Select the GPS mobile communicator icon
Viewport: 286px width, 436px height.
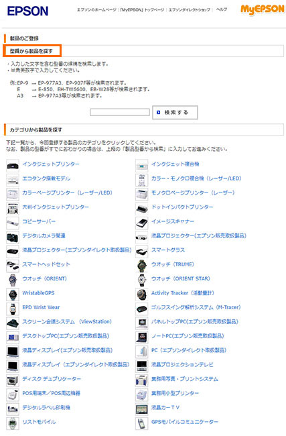[x=141, y=423]
